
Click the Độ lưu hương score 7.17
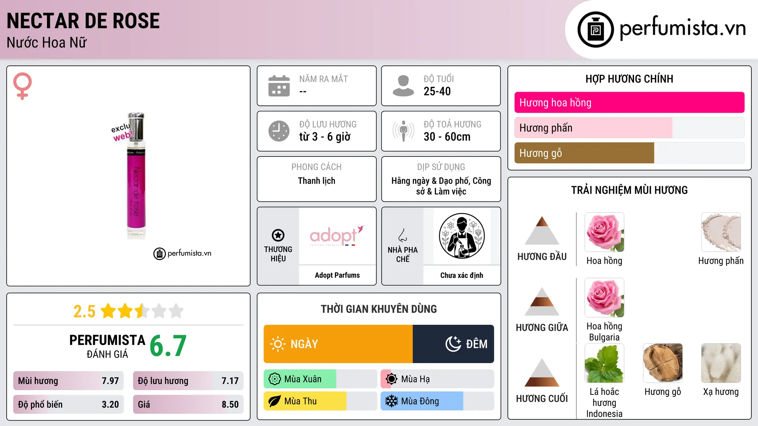click(x=230, y=381)
